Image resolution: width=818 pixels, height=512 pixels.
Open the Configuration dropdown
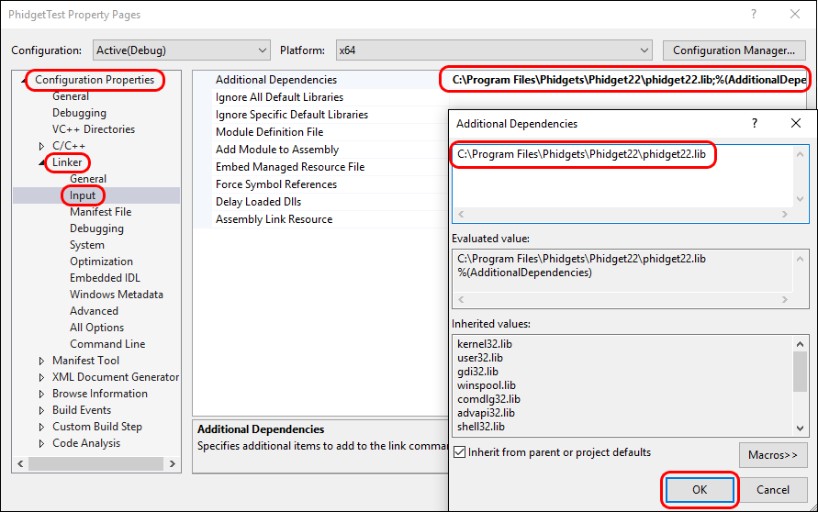pos(182,50)
